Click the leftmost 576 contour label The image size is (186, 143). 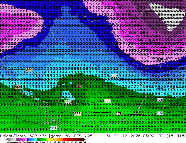click(x=77, y=114)
